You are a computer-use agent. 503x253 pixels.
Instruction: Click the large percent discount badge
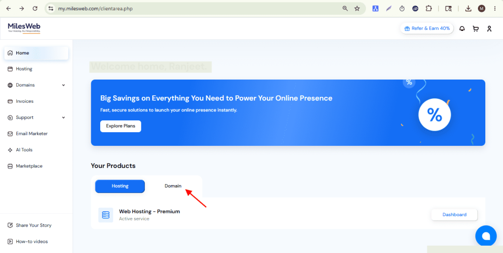pos(435,115)
